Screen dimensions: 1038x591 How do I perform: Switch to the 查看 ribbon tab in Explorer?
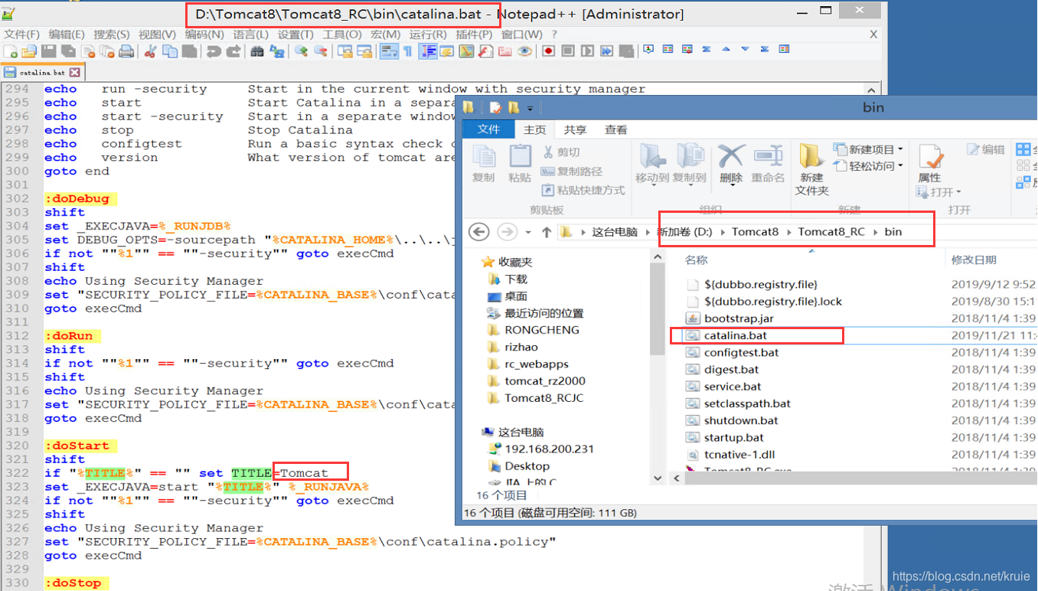click(616, 130)
